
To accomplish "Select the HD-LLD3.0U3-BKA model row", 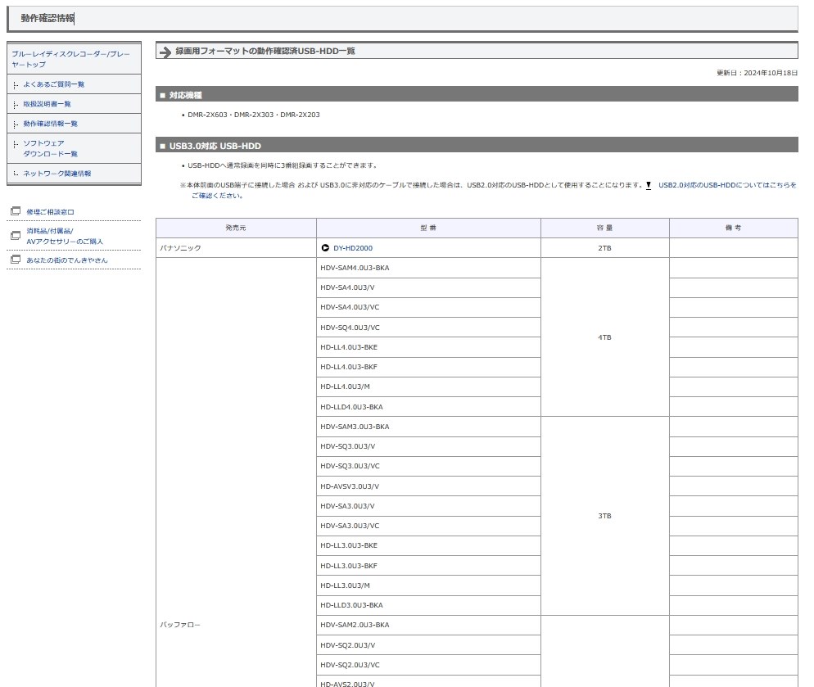I will (x=351, y=605).
